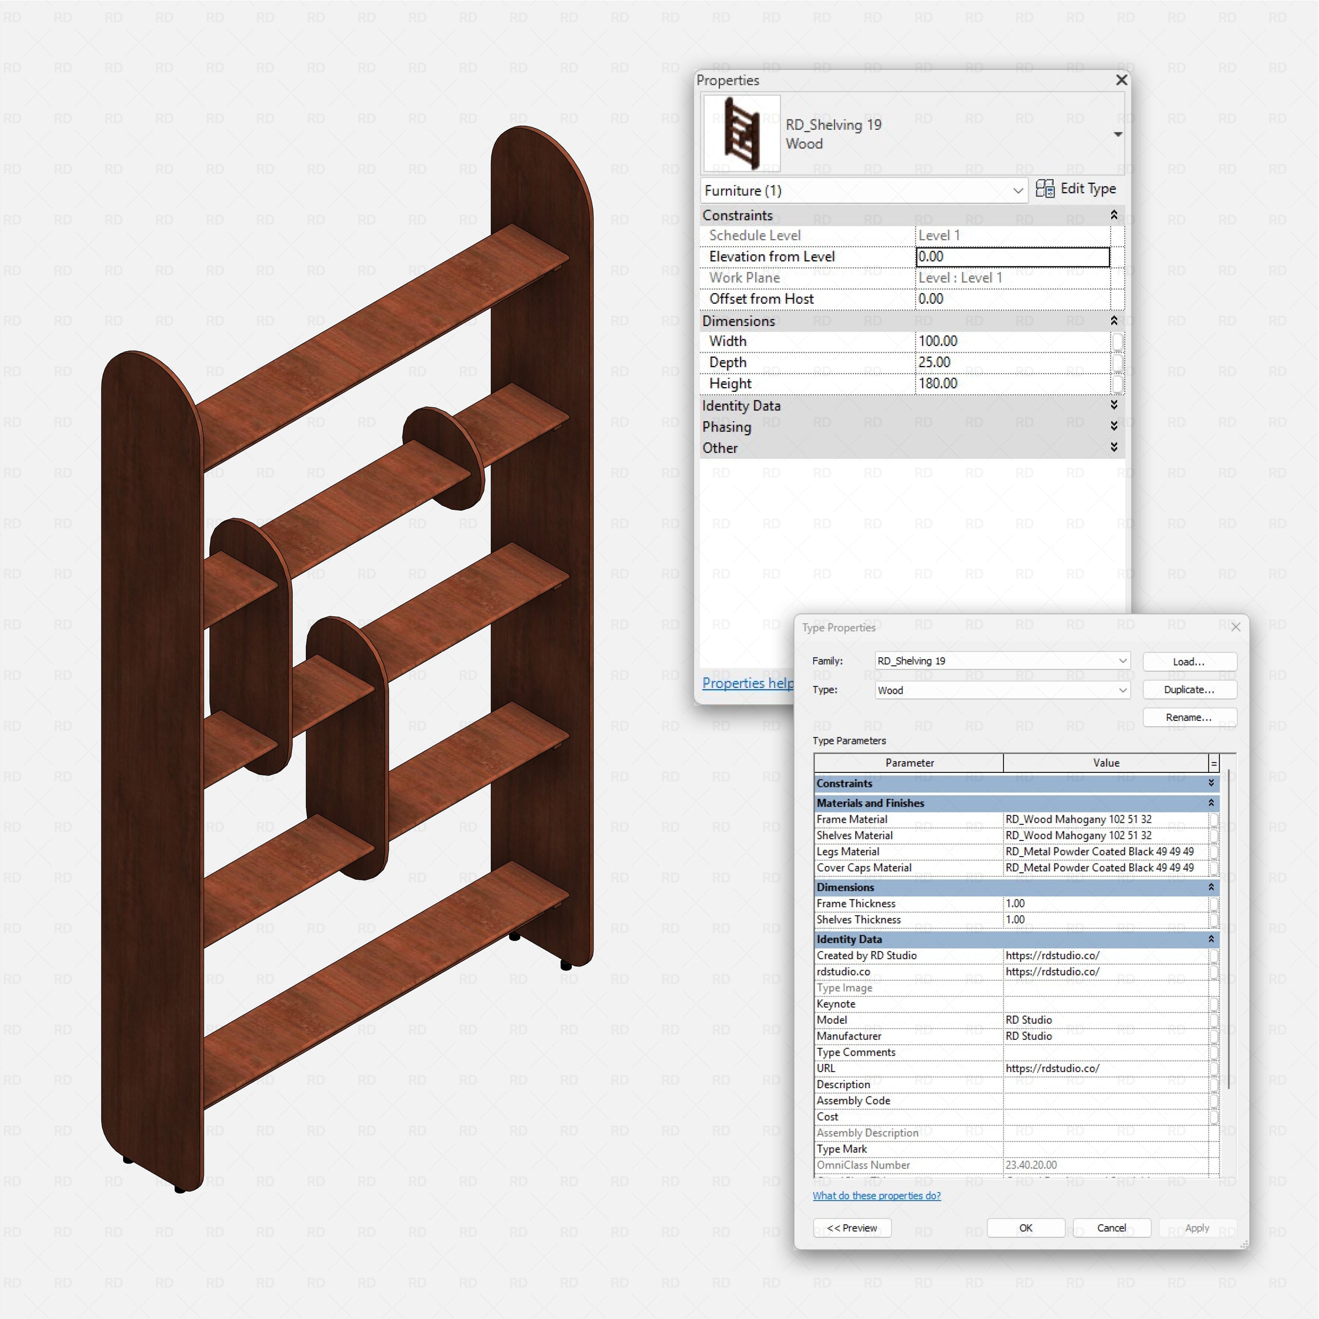Open the Furniture (1) filter dropdown
The image size is (1319, 1319).
point(864,190)
